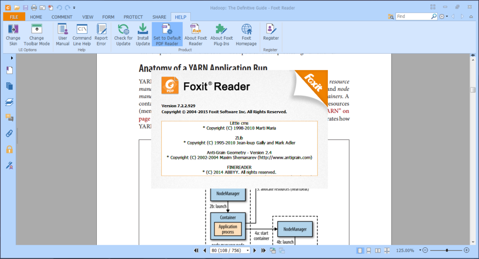Screen dimensions: 479x259
Task: Open the zoom percentage dropdown
Action: (420, 250)
